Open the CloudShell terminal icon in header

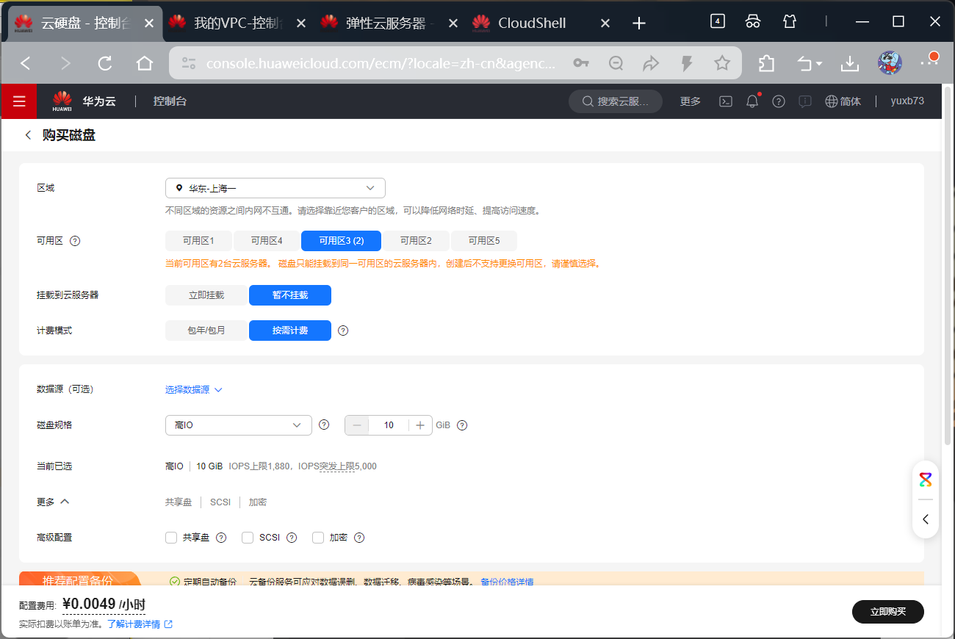pos(725,101)
